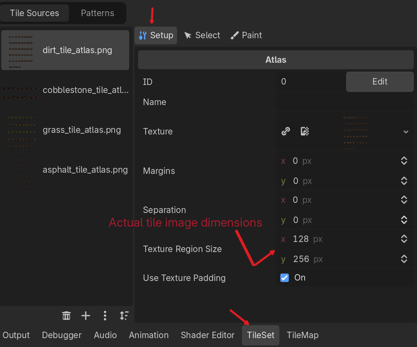Switch to the Patterns tab

coord(97,13)
